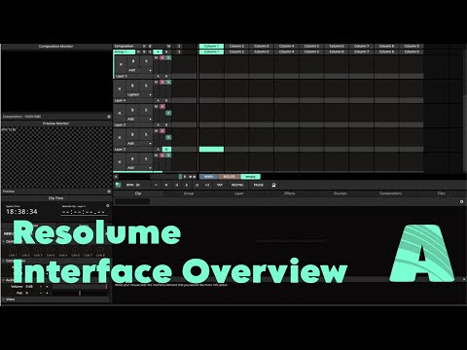Halve the BPM with /2 button
This screenshot has width=467, height=350.
[197, 185]
